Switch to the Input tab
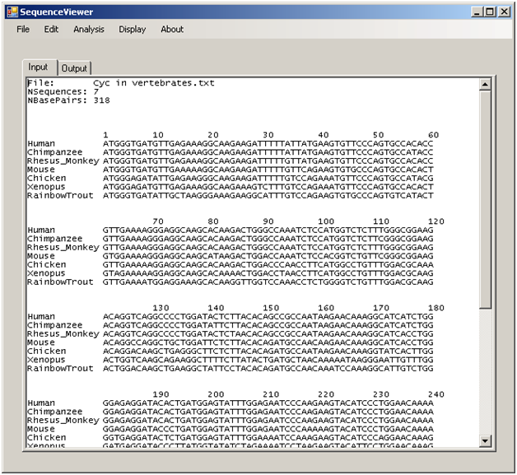 pos(38,68)
